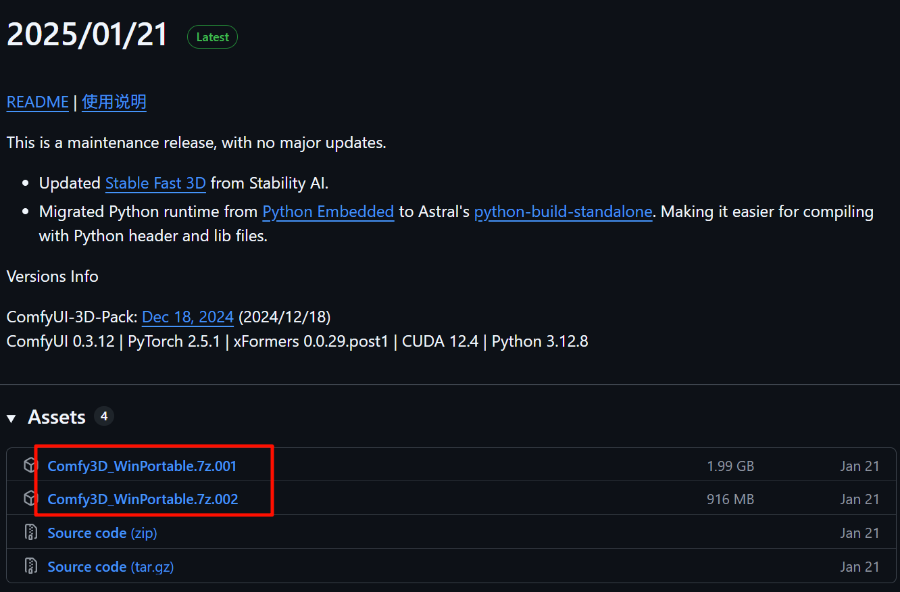Click Jan 21 date in tar.gz row
The height and width of the screenshot is (592, 900).
[859, 566]
